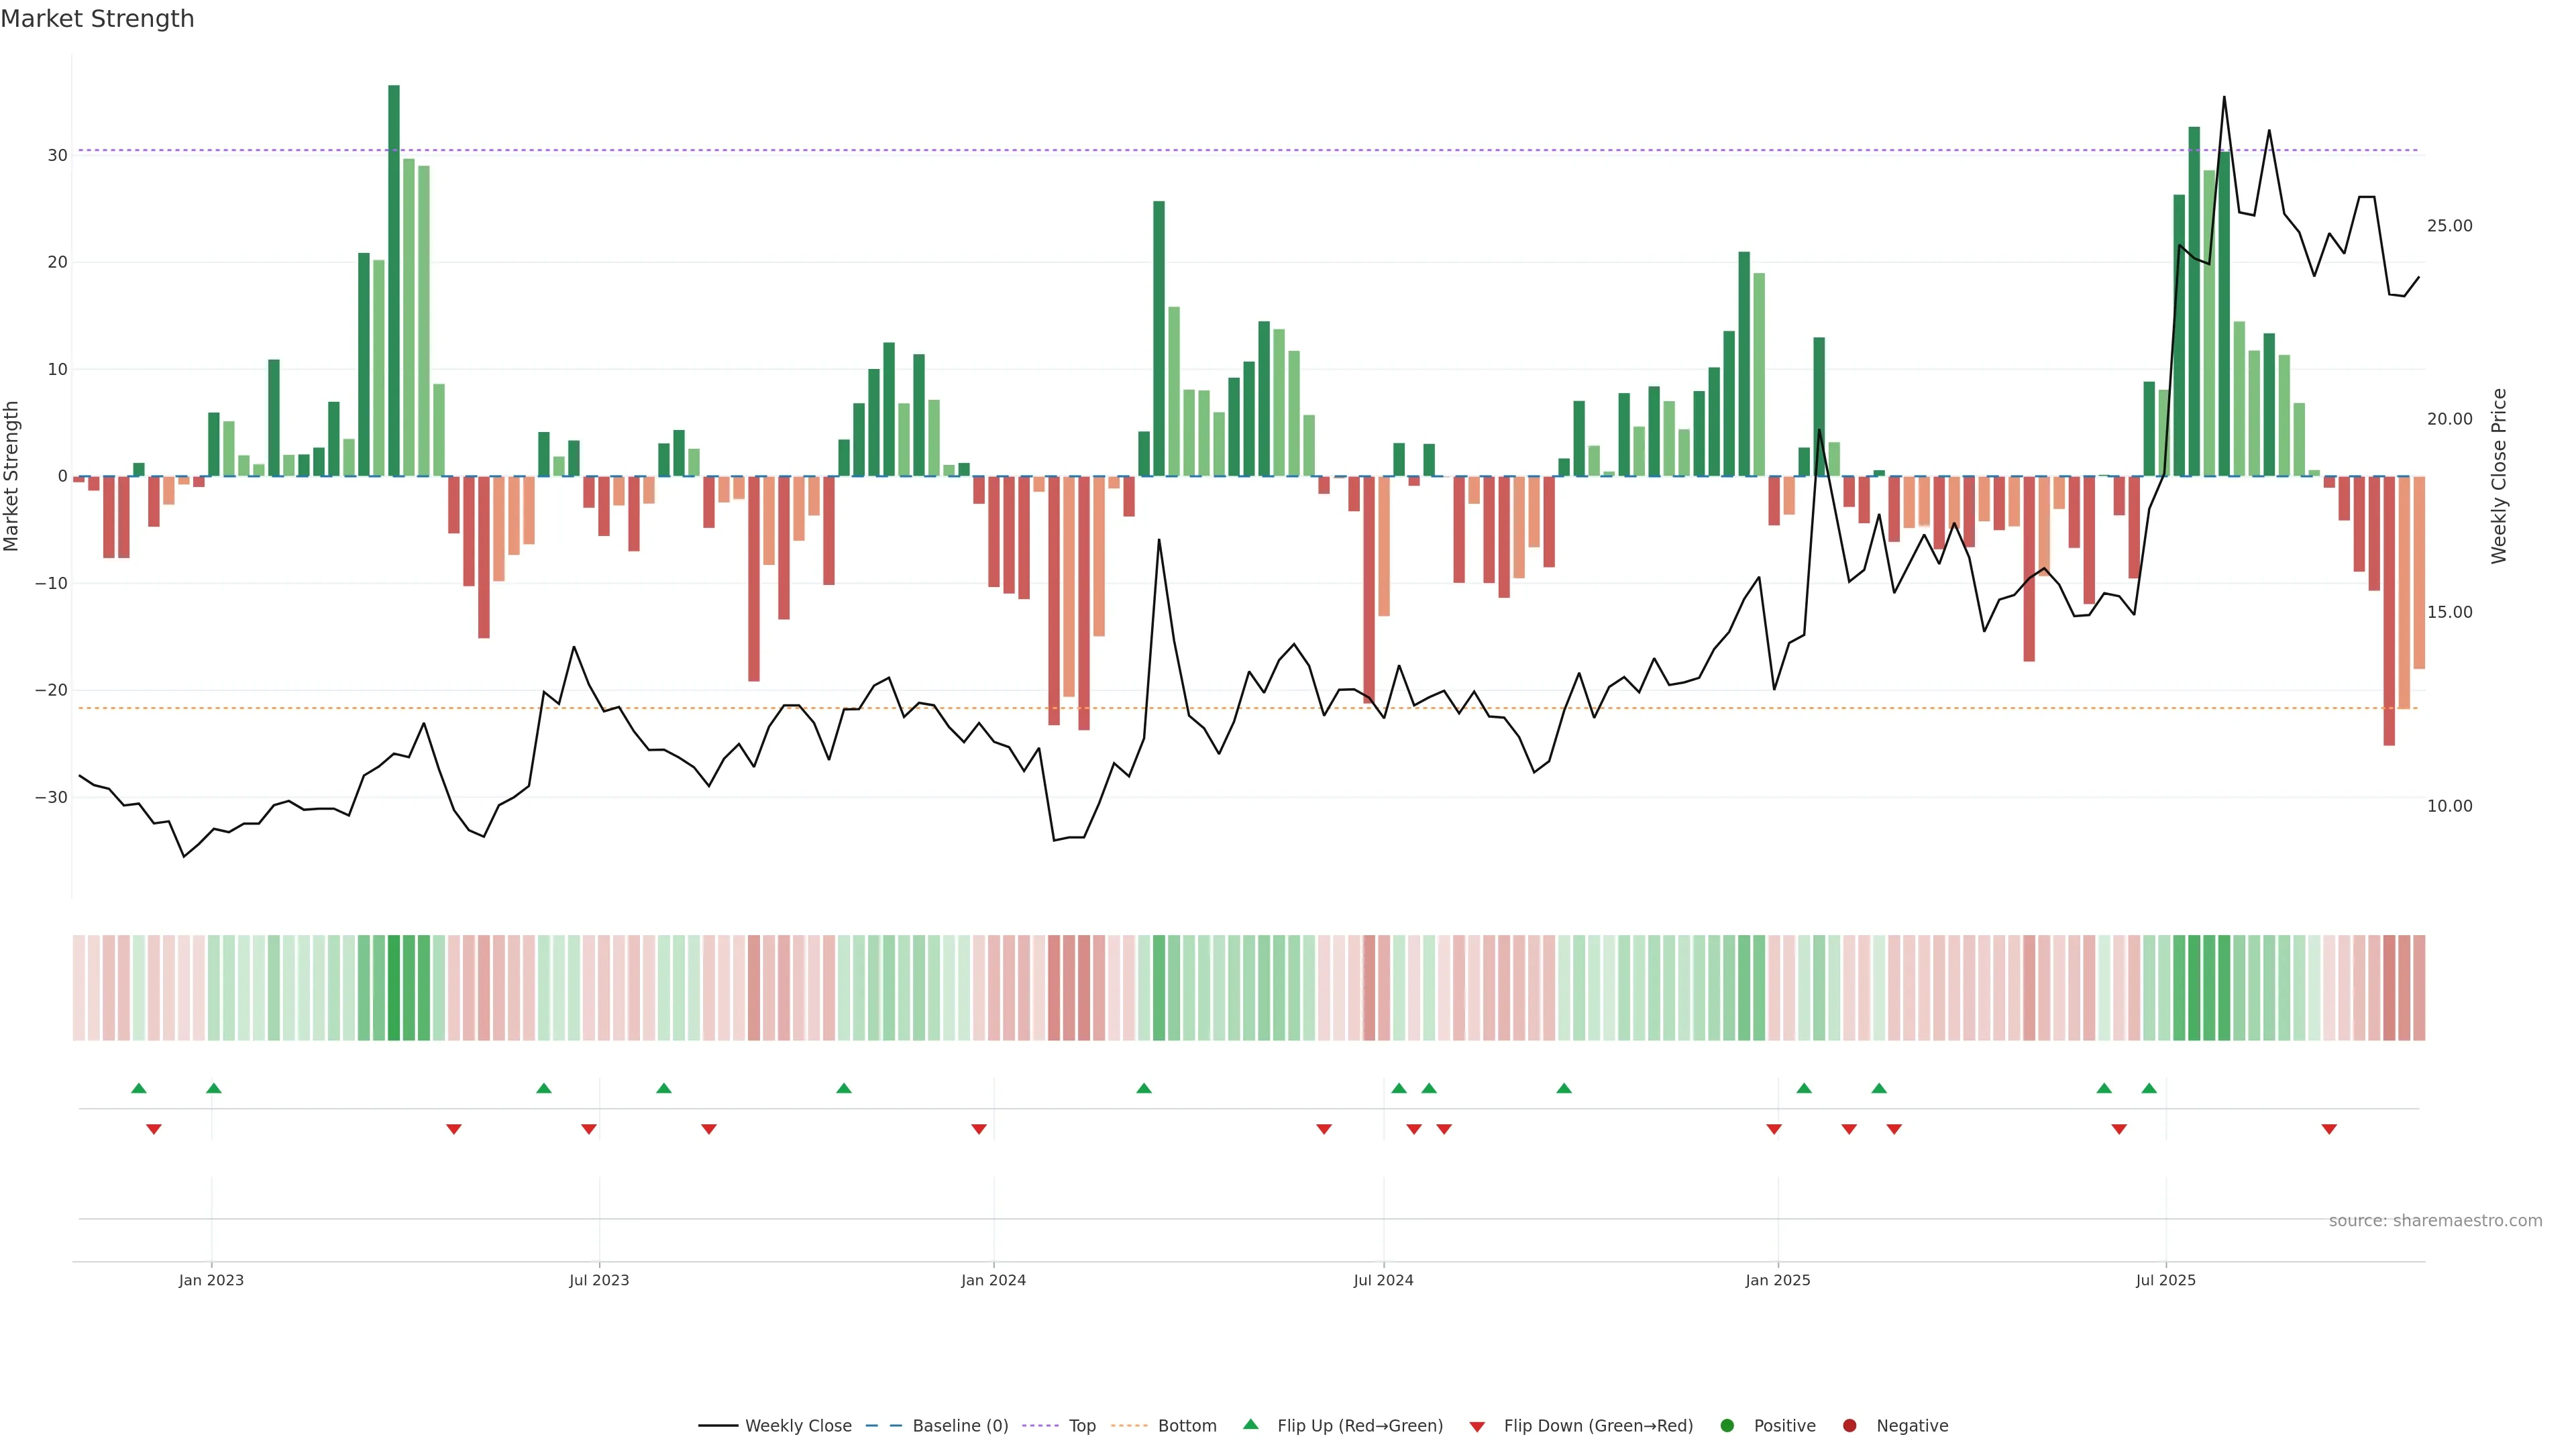This screenshot has width=2576, height=1449.
Task: Select Jul 2025 x-axis label
Action: [x=2165, y=1280]
